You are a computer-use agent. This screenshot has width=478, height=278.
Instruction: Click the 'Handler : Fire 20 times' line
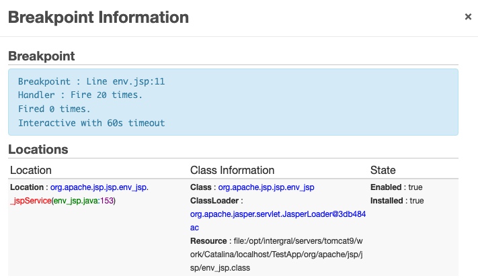(80, 95)
